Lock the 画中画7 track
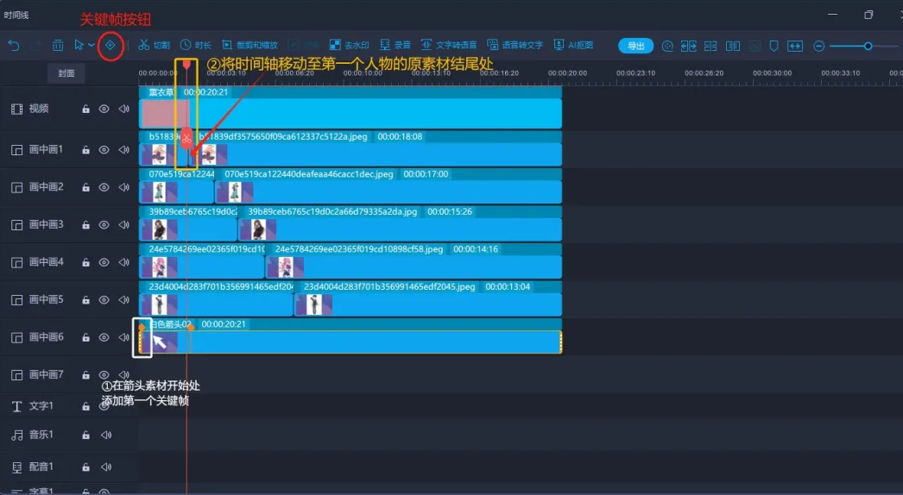 coord(85,375)
